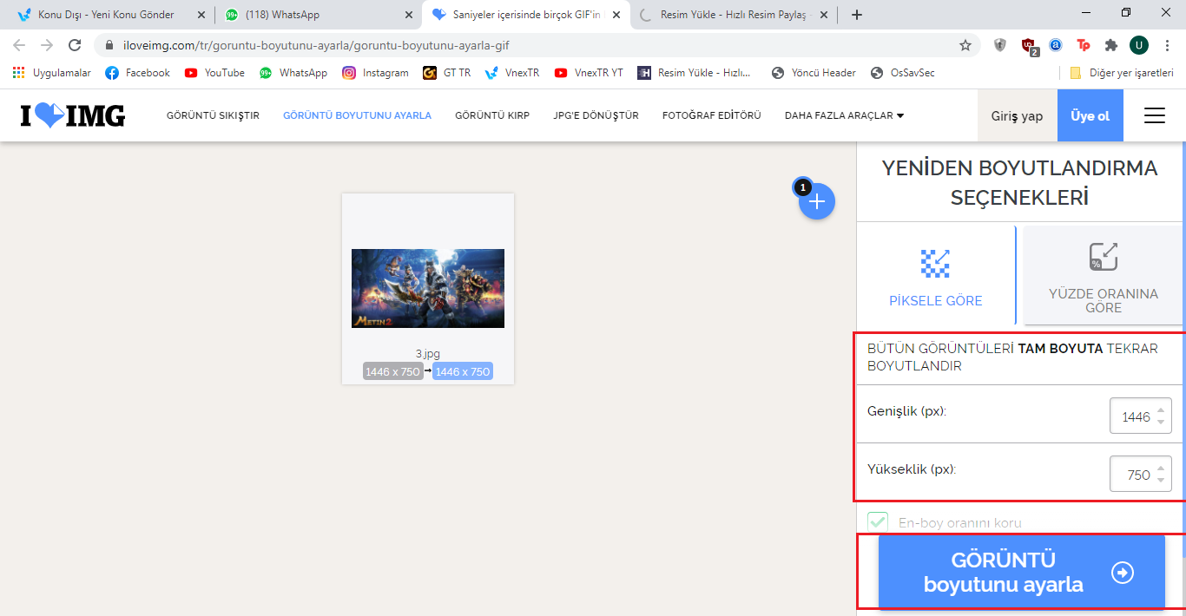Screen dimensions: 1186x616
Task: Open a new browser tab
Action: pyautogui.click(x=857, y=15)
